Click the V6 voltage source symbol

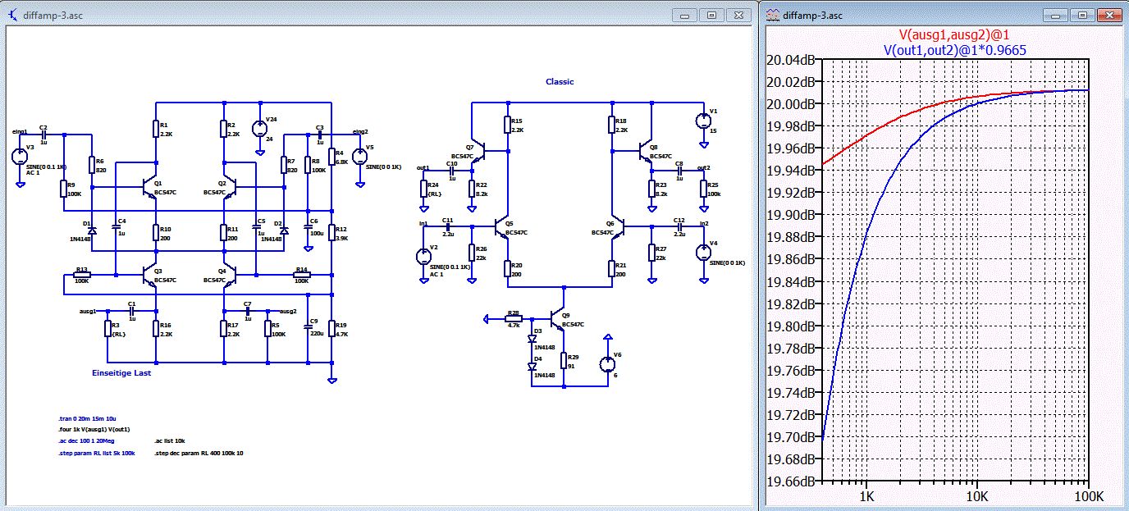pyautogui.click(x=607, y=363)
